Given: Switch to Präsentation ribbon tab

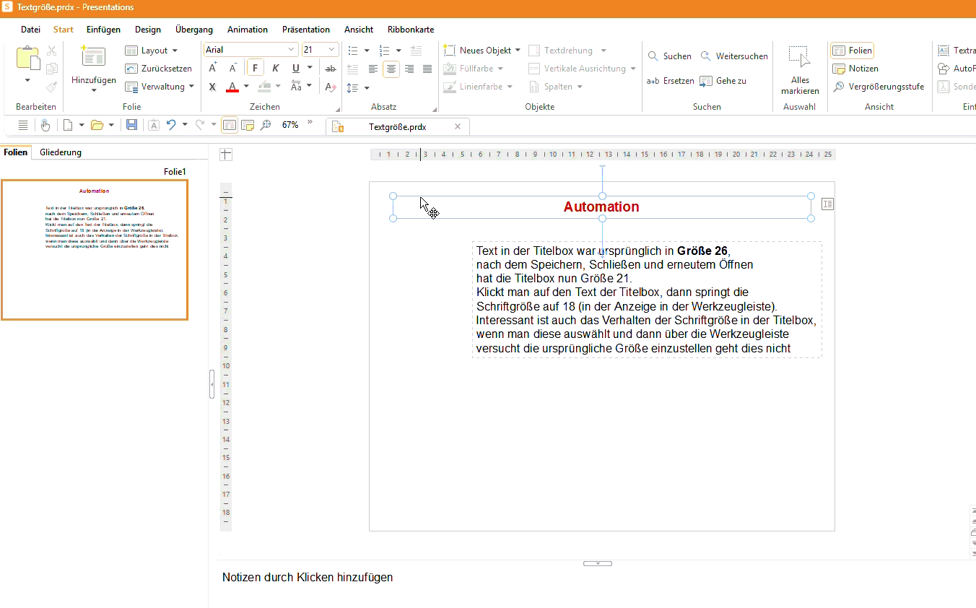Looking at the screenshot, I should click(306, 30).
